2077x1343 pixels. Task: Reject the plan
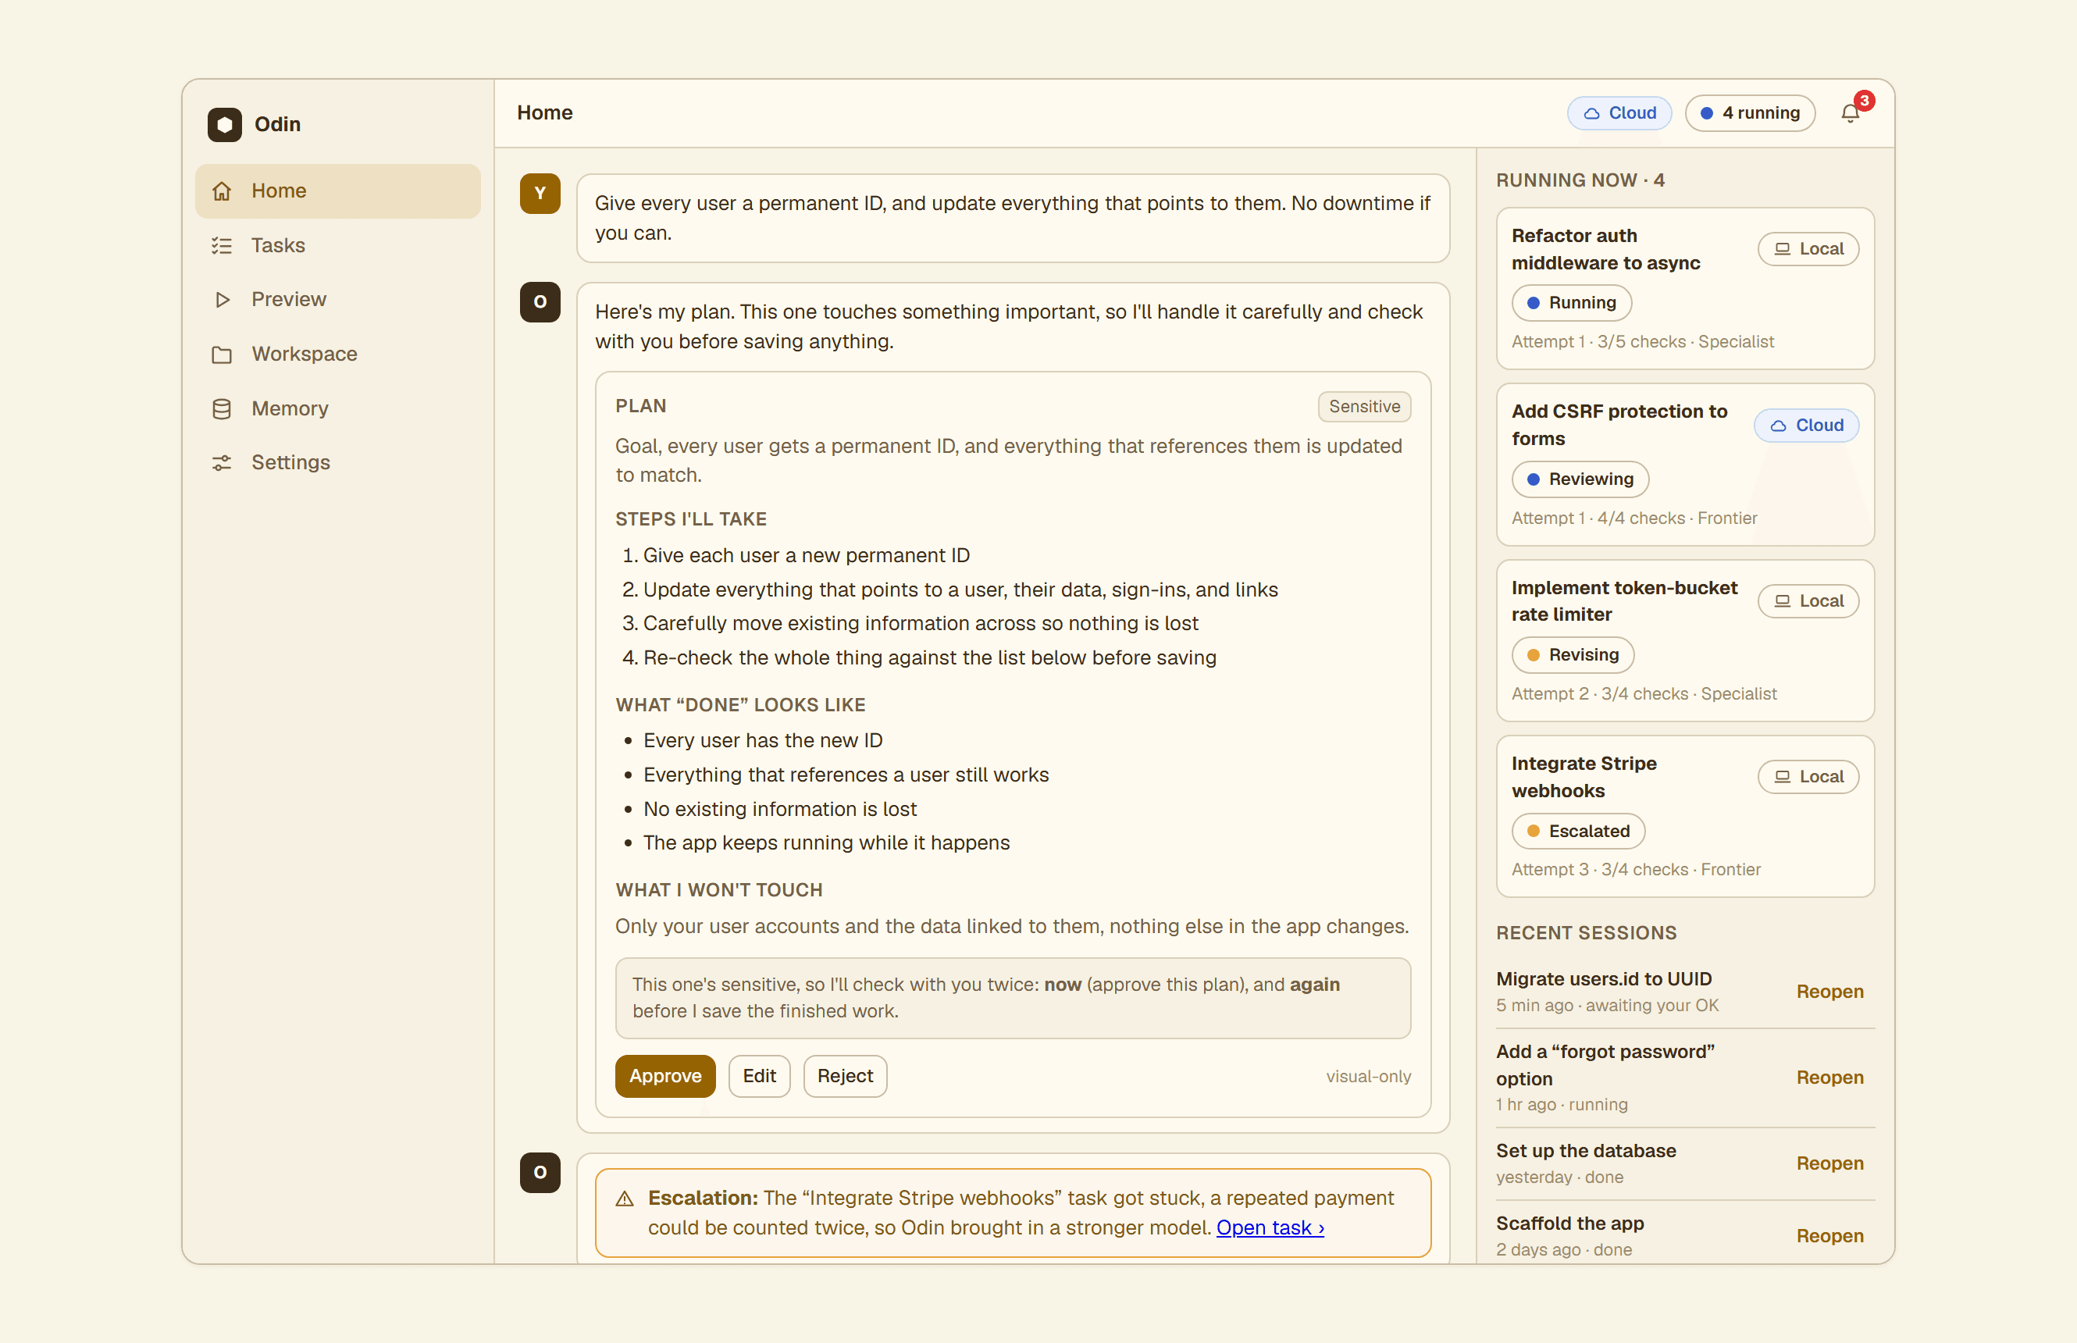(844, 1076)
